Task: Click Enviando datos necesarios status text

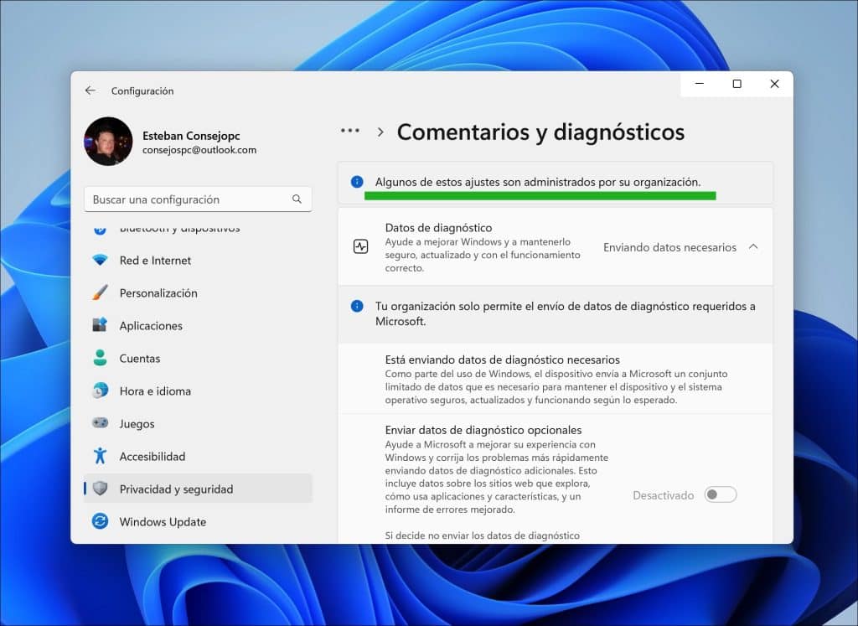Action: pos(669,247)
